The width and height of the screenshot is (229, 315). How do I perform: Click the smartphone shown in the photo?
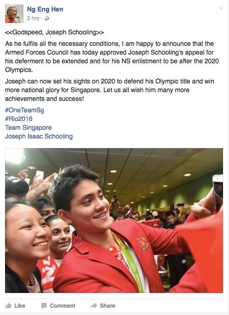[218, 193]
